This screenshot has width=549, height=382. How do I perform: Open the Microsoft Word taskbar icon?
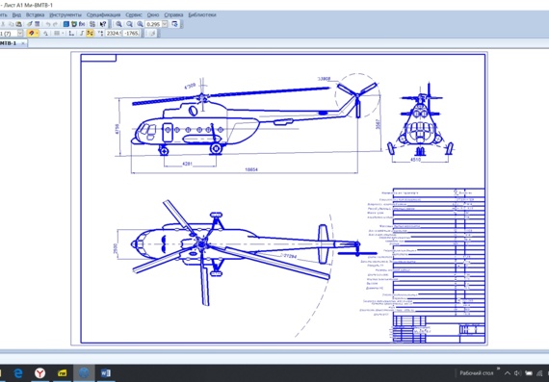[x=106, y=373]
